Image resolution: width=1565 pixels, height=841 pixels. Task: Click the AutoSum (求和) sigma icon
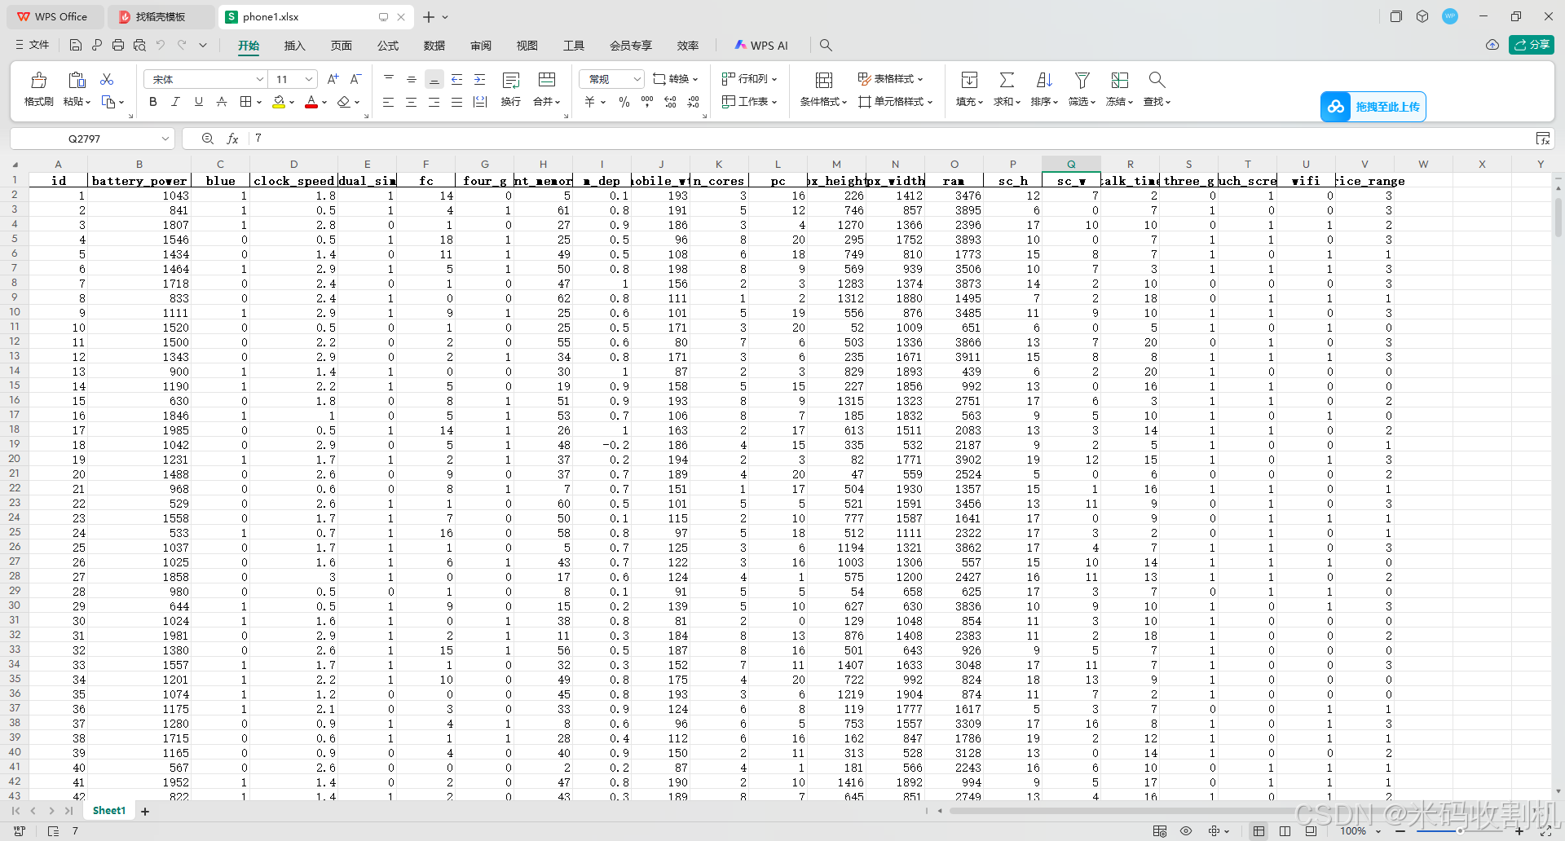[x=1007, y=80]
